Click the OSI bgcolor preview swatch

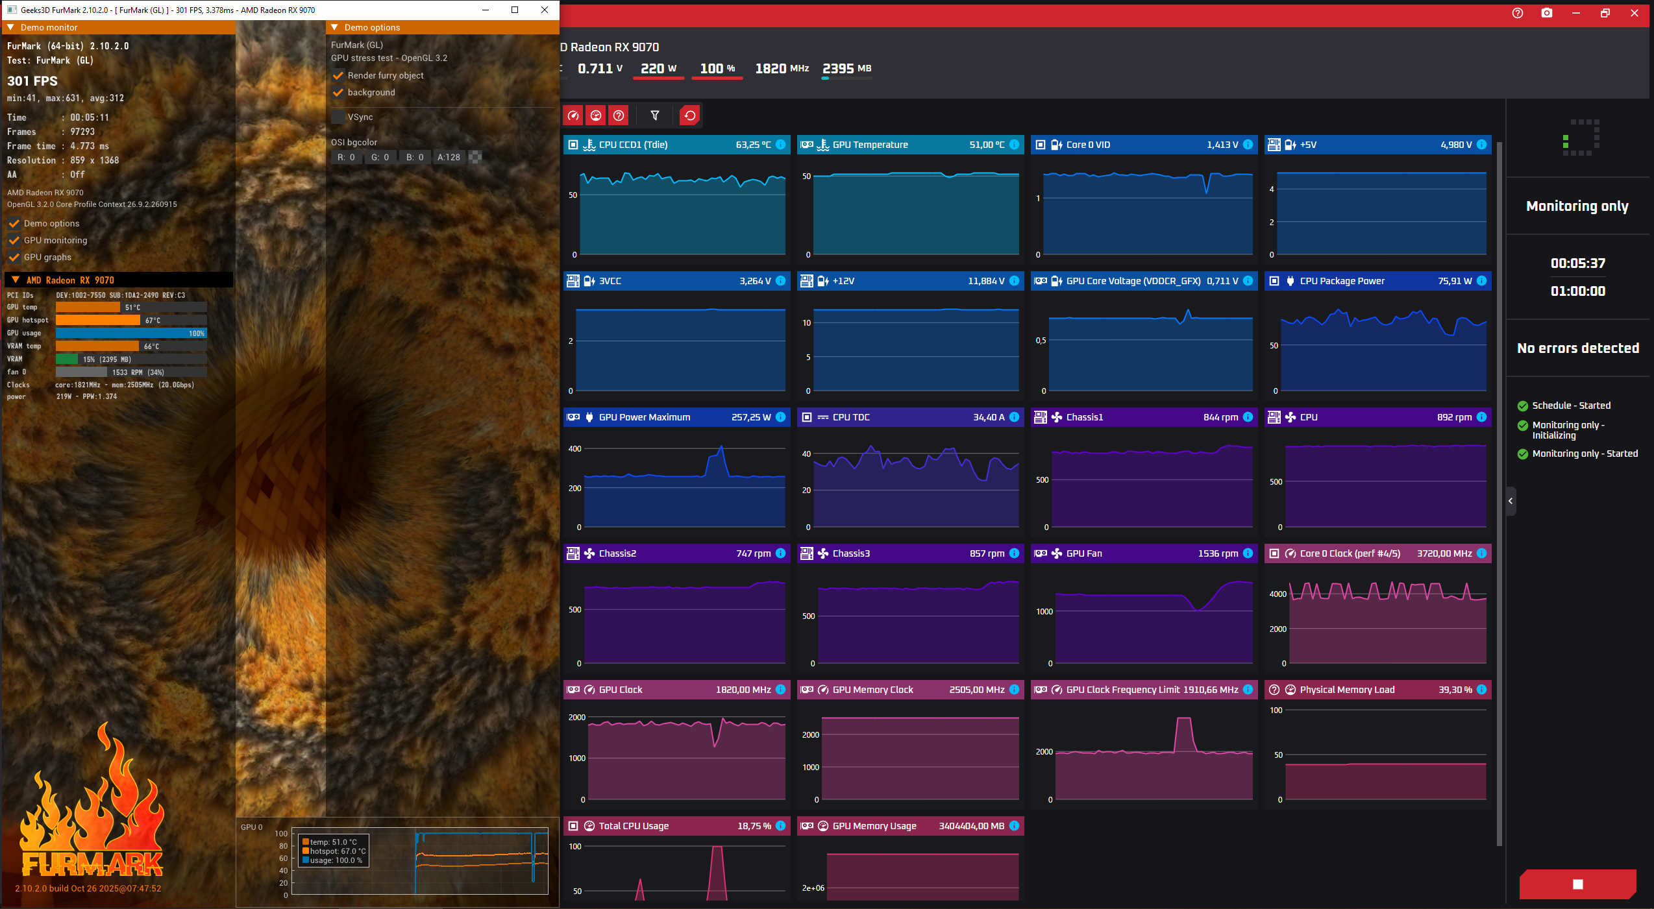(475, 157)
